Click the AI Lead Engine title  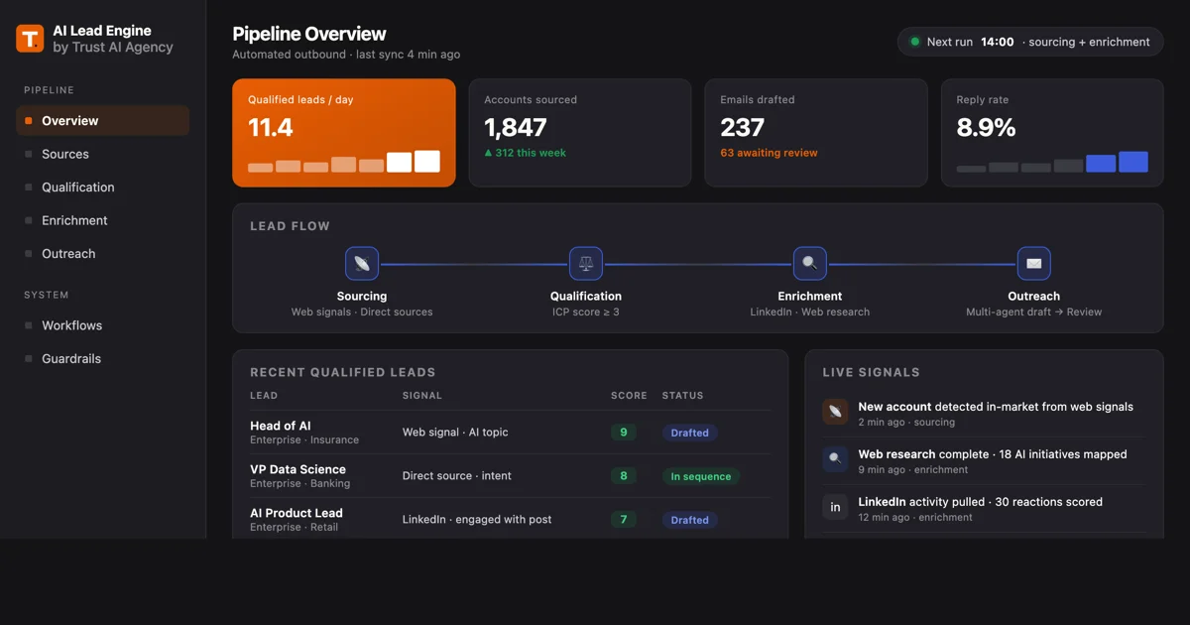tap(102, 31)
